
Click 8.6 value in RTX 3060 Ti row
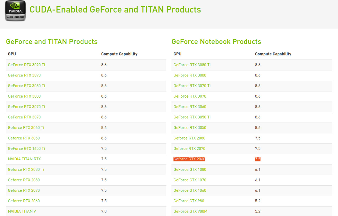click(x=104, y=128)
